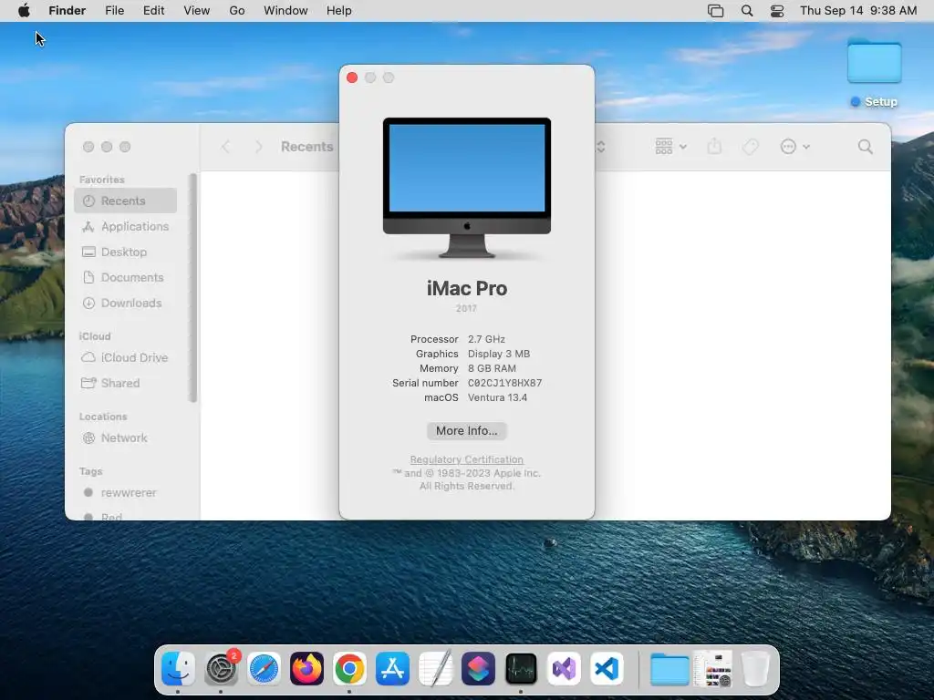
Task: Select the rewwrerer tag in the sidebar
Action: (125, 493)
